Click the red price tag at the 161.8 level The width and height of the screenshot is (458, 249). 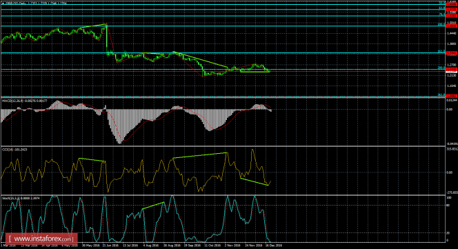452,53
